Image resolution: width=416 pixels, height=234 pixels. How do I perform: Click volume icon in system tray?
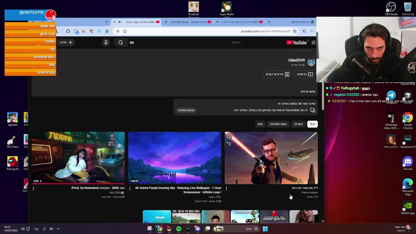click(22, 229)
